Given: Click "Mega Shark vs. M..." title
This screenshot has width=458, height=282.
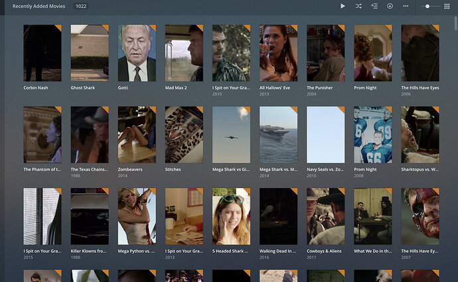Looking at the screenshot, I should 278,169.
